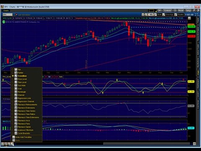201x151 pixels.
Task: Click the Regression Line tool icon
Action: 16,98
